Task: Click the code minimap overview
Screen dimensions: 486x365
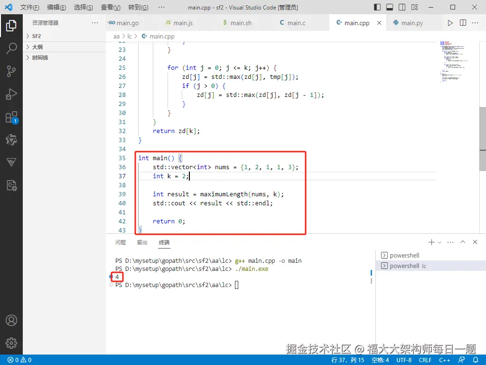Action: pos(454,61)
